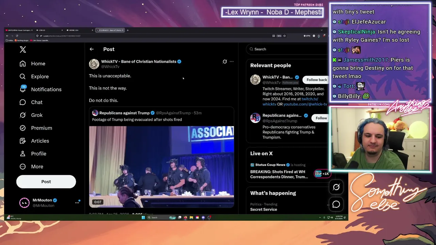436x245 pixels.
Task: Bookmark page with the star icon
Action: pyautogui.click(x=284, y=36)
